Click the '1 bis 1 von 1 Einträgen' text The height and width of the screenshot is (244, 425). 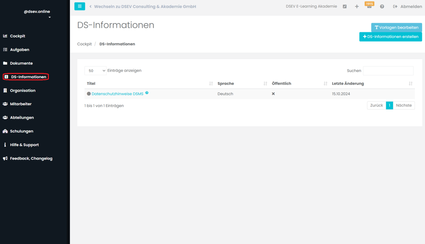pyautogui.click(x=104, y=106)
